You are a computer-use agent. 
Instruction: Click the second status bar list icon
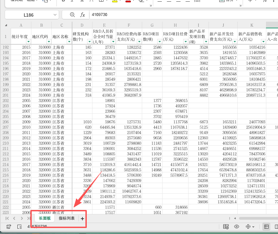(19, 227)
